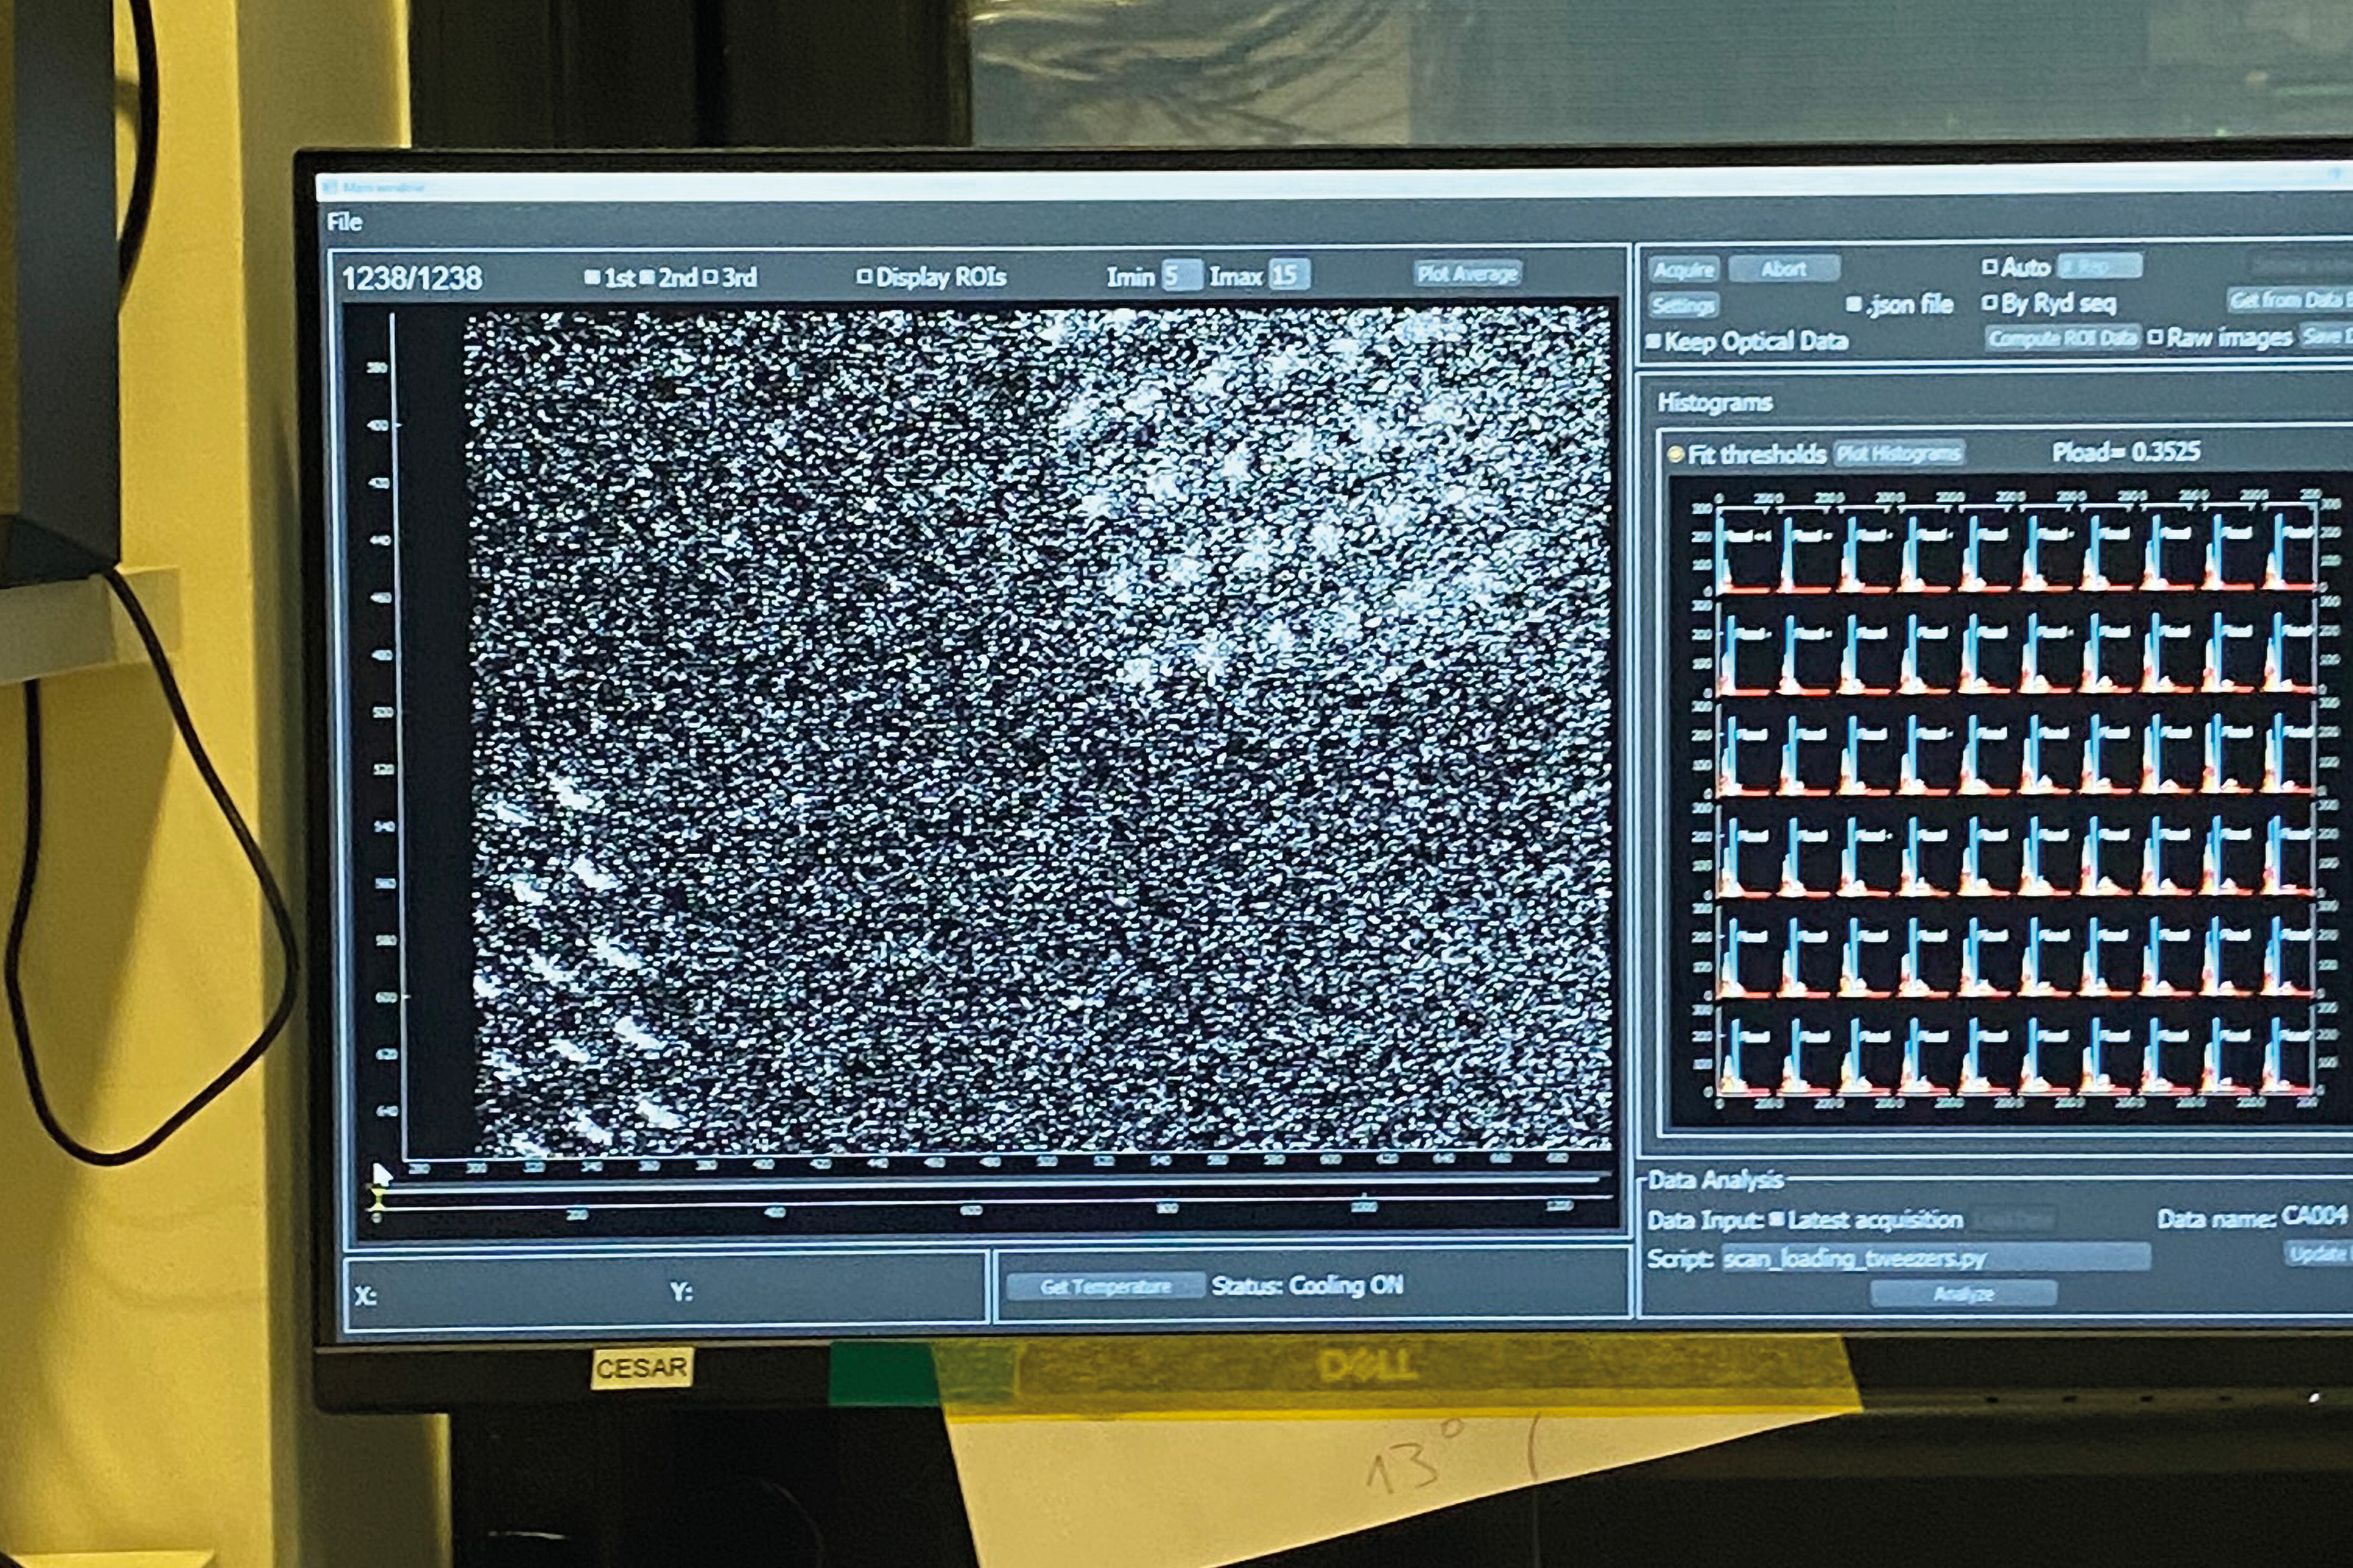Screen dimensions: 2353x1568
Task: Enable the By Ryd seq checkbox
Action: [1990, 302]
